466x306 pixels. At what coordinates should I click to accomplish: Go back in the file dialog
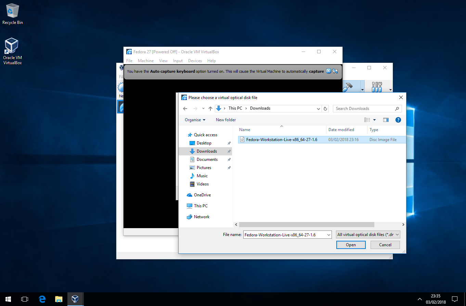point(185,109)
